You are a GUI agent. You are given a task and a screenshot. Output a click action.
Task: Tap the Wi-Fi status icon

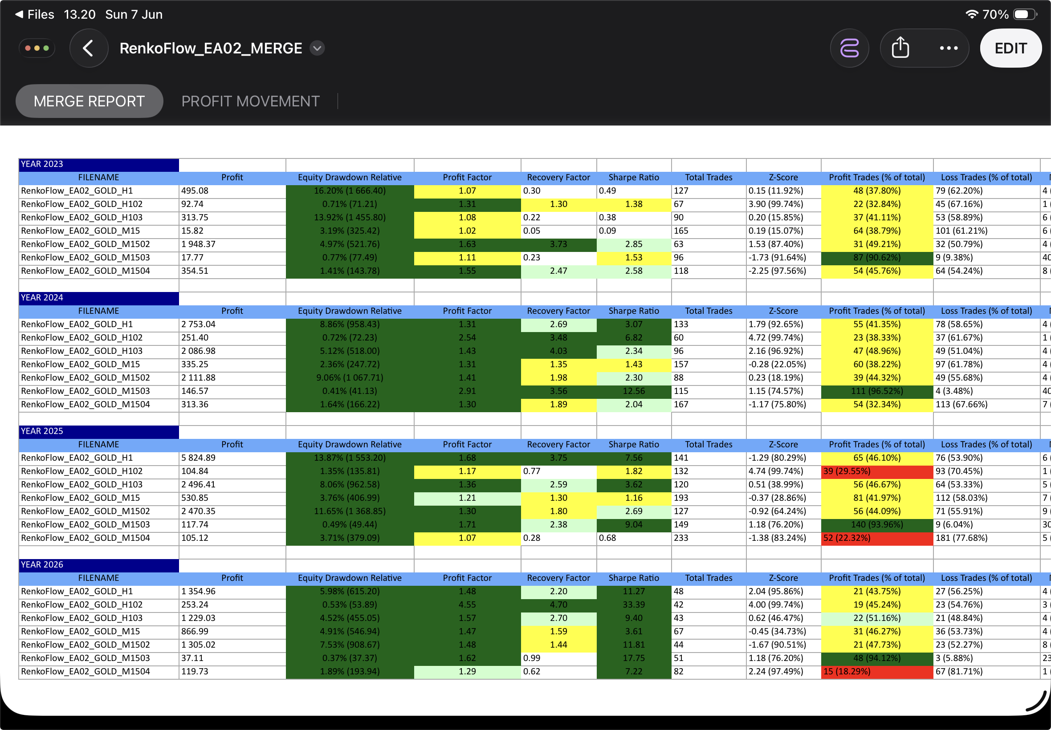point(971,14)
